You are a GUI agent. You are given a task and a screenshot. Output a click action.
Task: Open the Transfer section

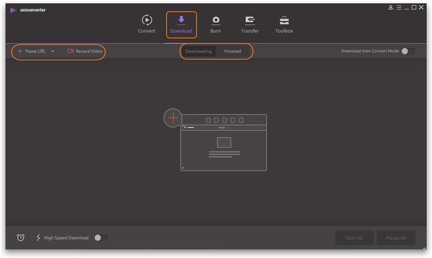249,24
